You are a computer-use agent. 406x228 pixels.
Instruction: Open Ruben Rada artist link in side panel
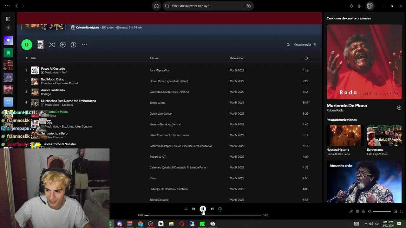pyautogui.click(x=335, y=110)
